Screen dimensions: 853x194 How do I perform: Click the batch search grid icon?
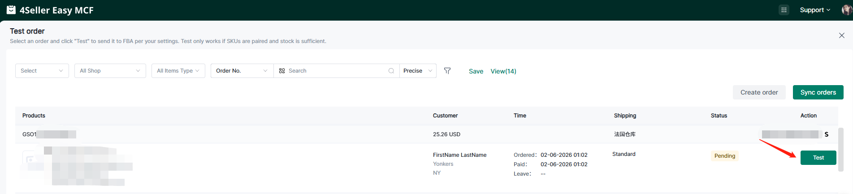[282, 71]
